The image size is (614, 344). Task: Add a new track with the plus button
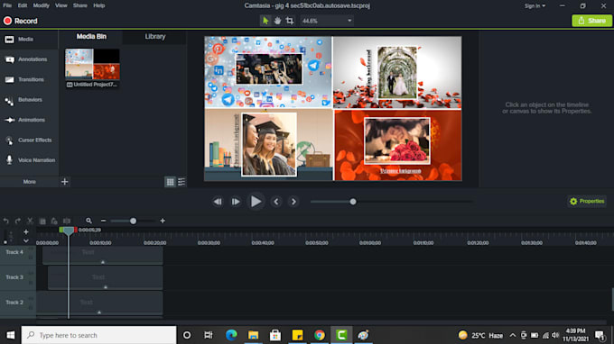coord(26,232)
